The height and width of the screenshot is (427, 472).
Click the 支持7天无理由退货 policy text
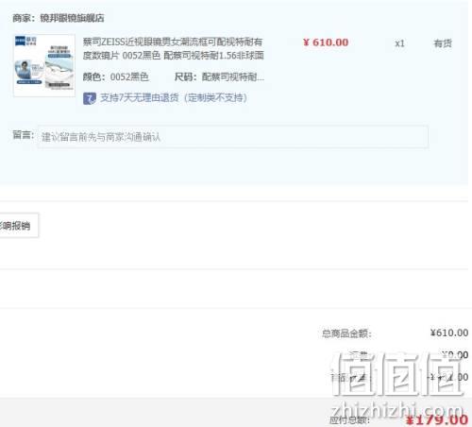tap(174, 98)
